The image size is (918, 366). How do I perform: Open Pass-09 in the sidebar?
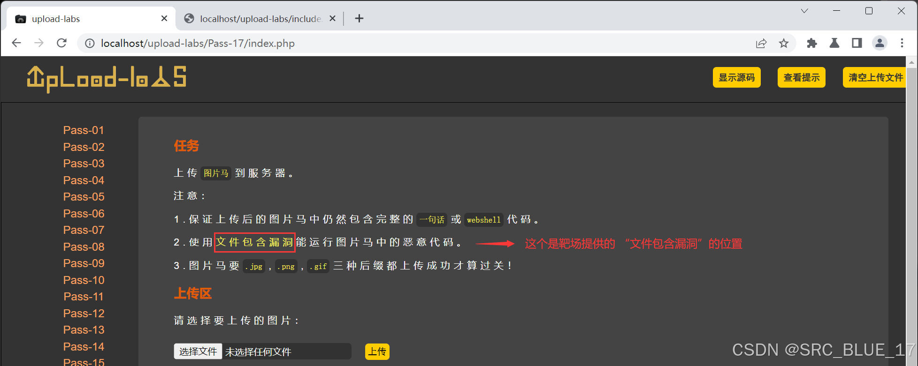(x=84, y=263)
